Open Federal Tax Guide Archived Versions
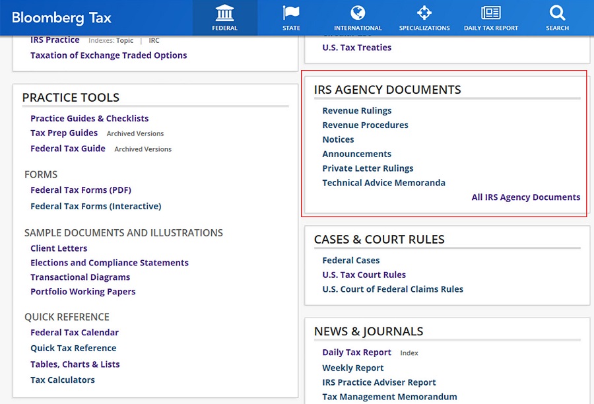This screenshot has width=594, height=404. [143, 150]
